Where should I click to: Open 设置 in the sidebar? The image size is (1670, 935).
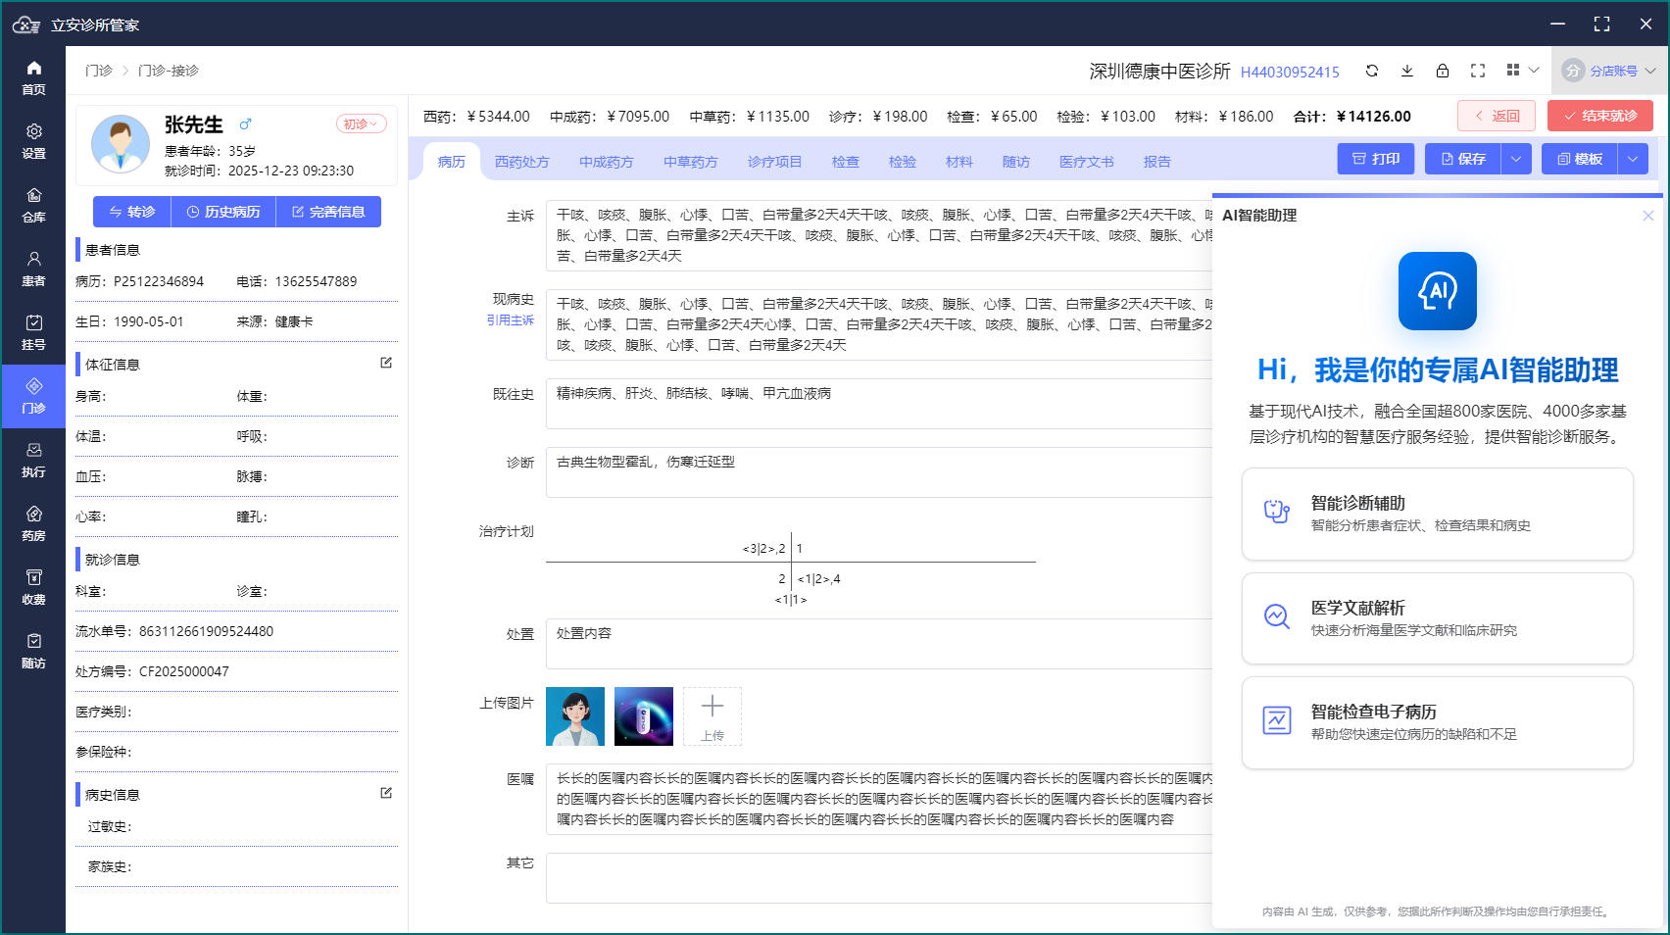coord(33,141)
